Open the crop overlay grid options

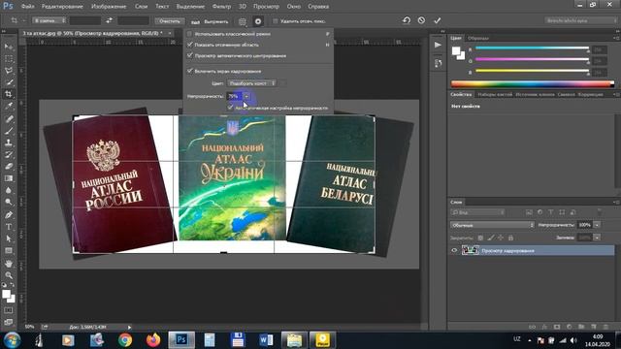pyautogui.click(x=243, y=21)
